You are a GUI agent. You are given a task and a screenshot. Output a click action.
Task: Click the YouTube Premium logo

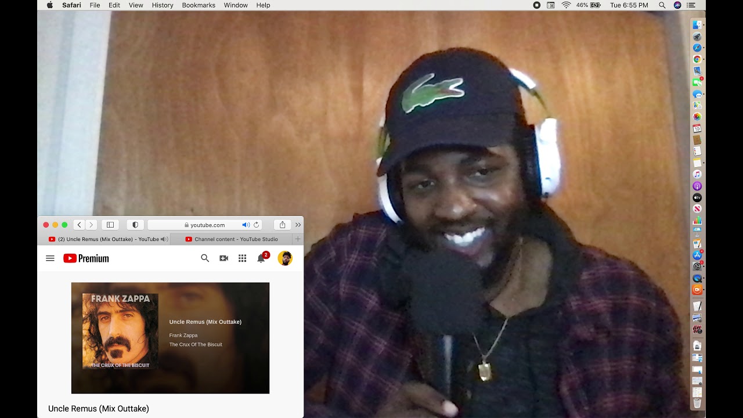pyautogui.click(x=86, y=258)
